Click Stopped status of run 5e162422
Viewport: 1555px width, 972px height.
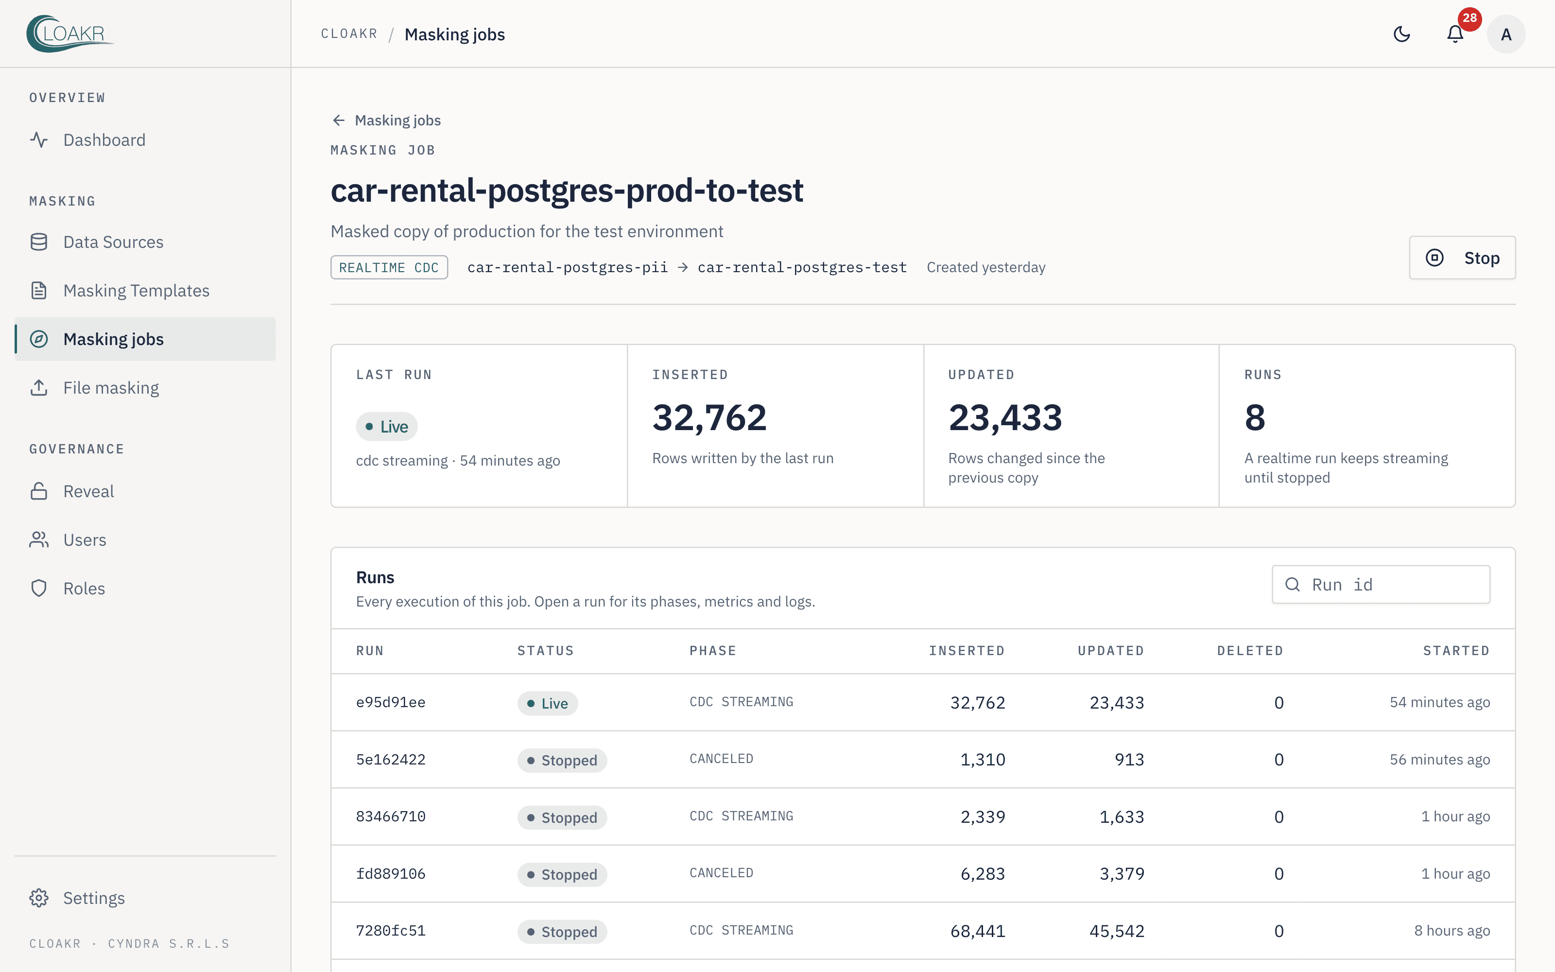coord(562,760)
